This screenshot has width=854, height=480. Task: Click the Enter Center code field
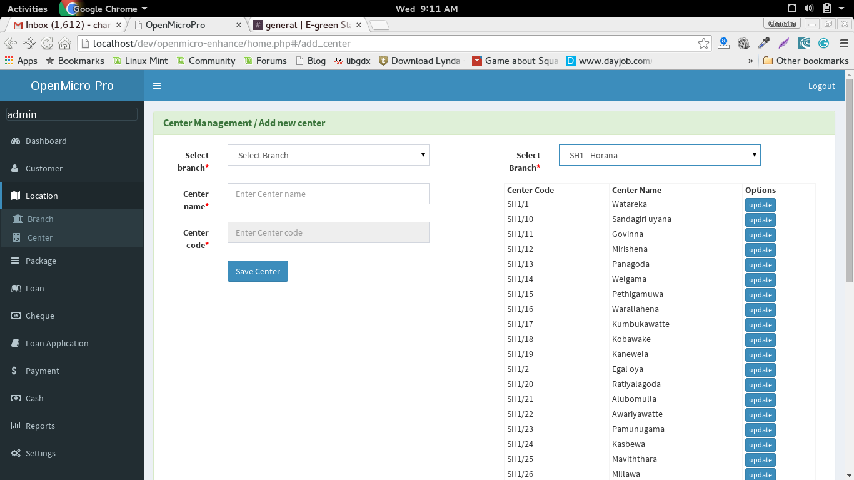pos(328,232)
